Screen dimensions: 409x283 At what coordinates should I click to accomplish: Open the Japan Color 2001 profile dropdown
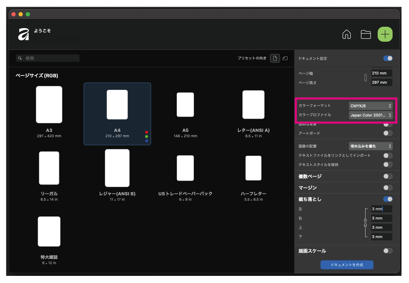tap(370, 115)
